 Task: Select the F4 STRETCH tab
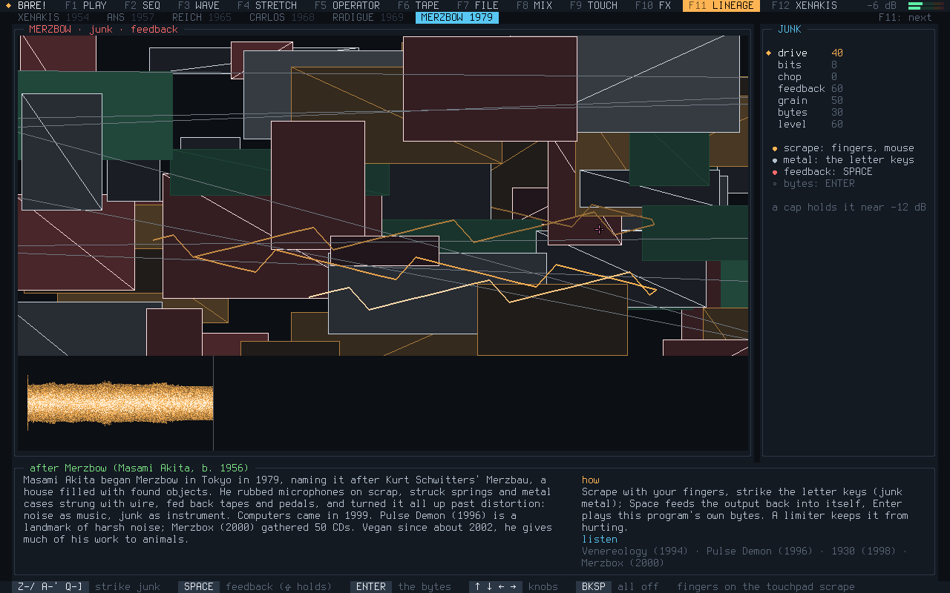(267, 5)
